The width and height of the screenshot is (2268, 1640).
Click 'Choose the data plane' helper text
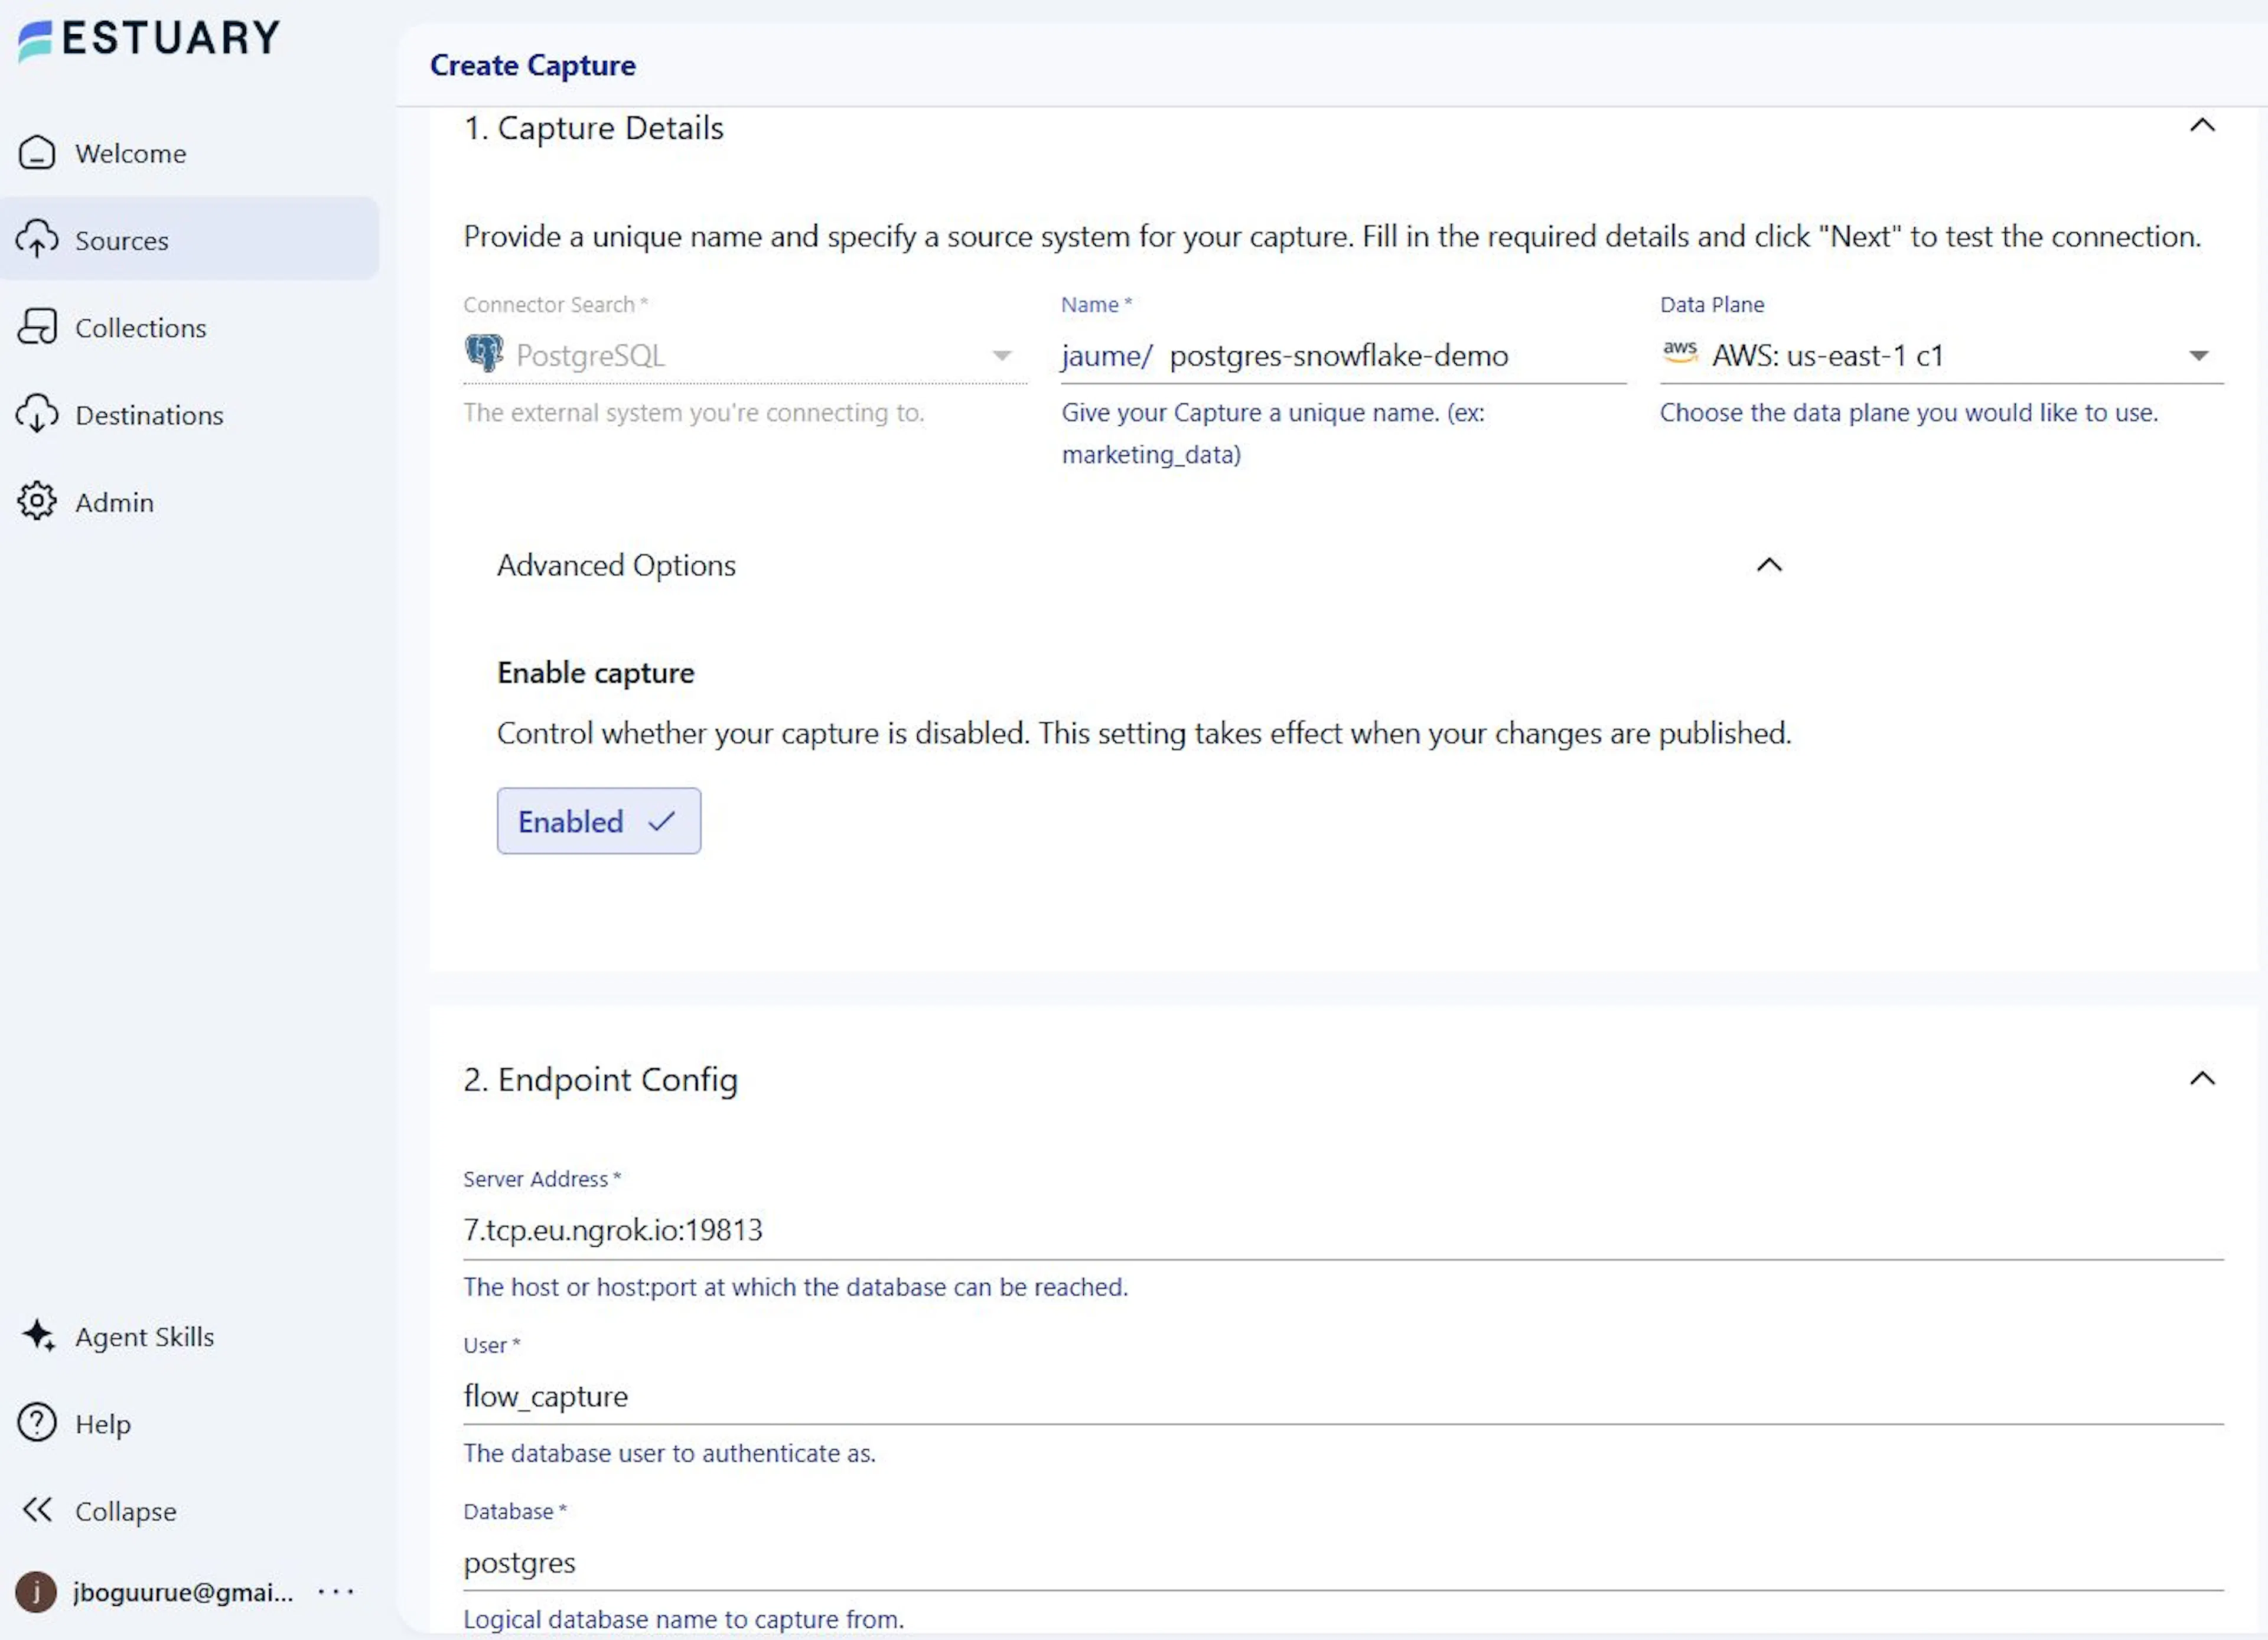coord(1909,412)
